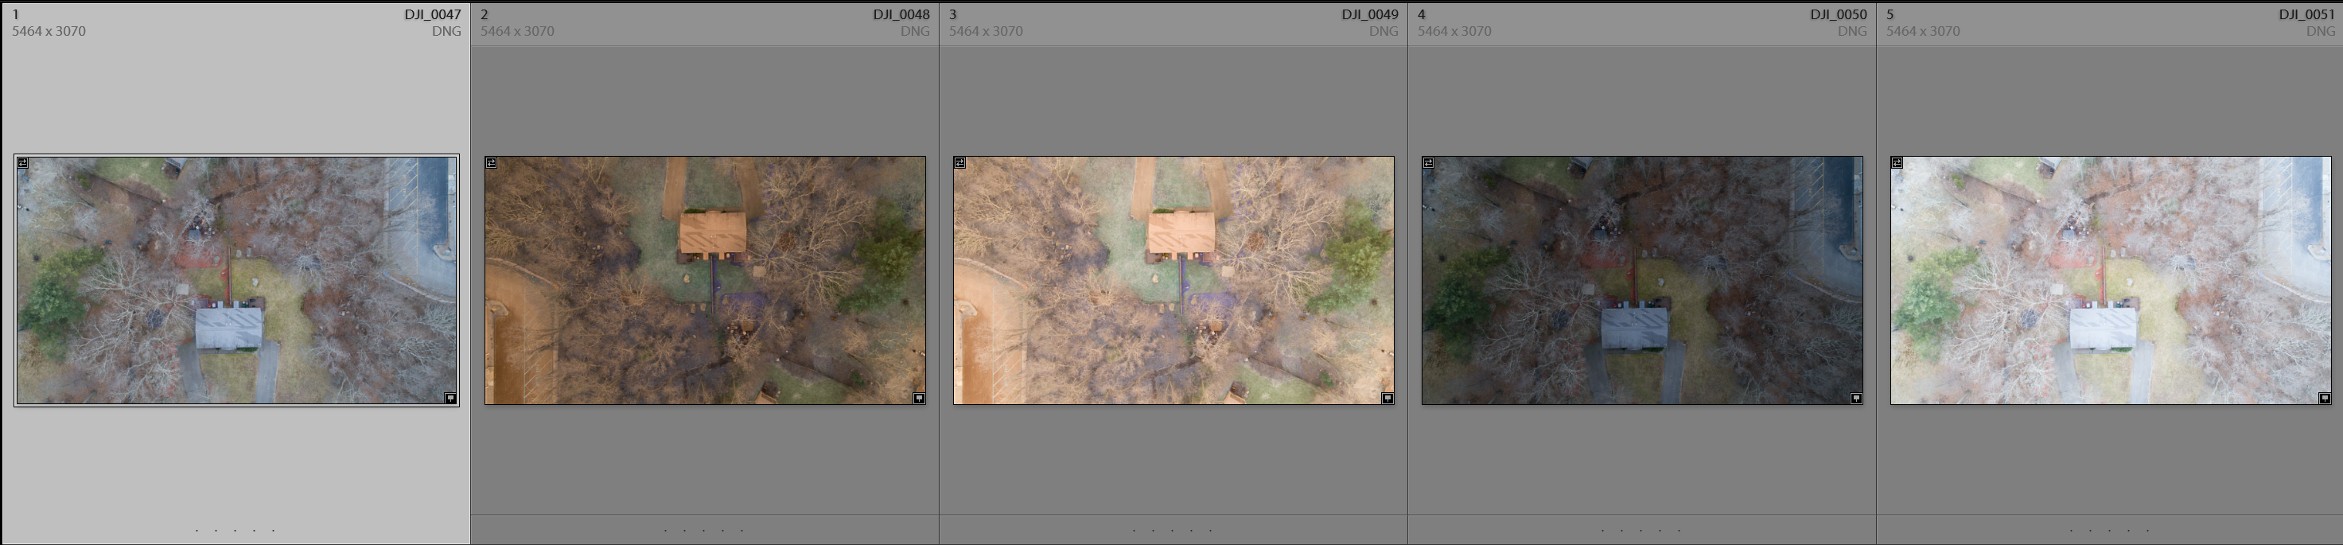Click the sync-arrows badge on DJI_0047 thumbnail
This screenshot has height=545, width=2343.
tap(24, 163)
